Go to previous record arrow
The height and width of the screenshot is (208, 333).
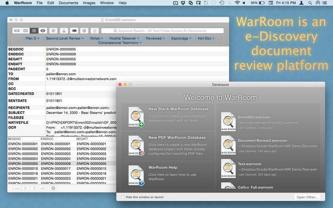click(25, 188)
